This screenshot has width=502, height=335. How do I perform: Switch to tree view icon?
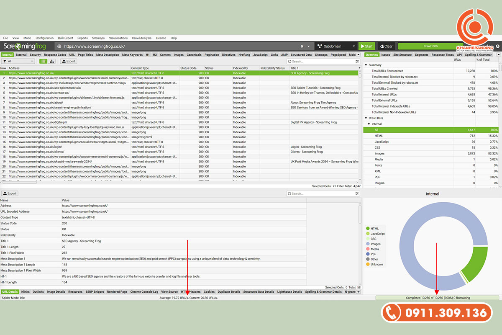click(x=52, y=61)
